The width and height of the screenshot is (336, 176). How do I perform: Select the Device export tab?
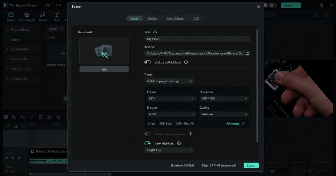(x=152, y=18)
